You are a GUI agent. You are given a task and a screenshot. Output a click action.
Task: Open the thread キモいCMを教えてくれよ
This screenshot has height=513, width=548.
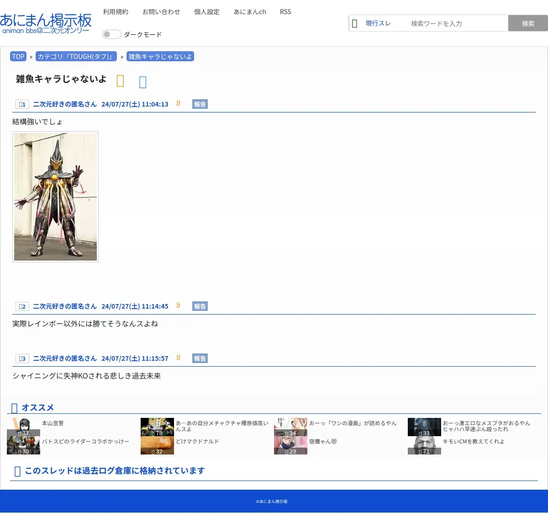pyautogui.click(x=474, y=442)
